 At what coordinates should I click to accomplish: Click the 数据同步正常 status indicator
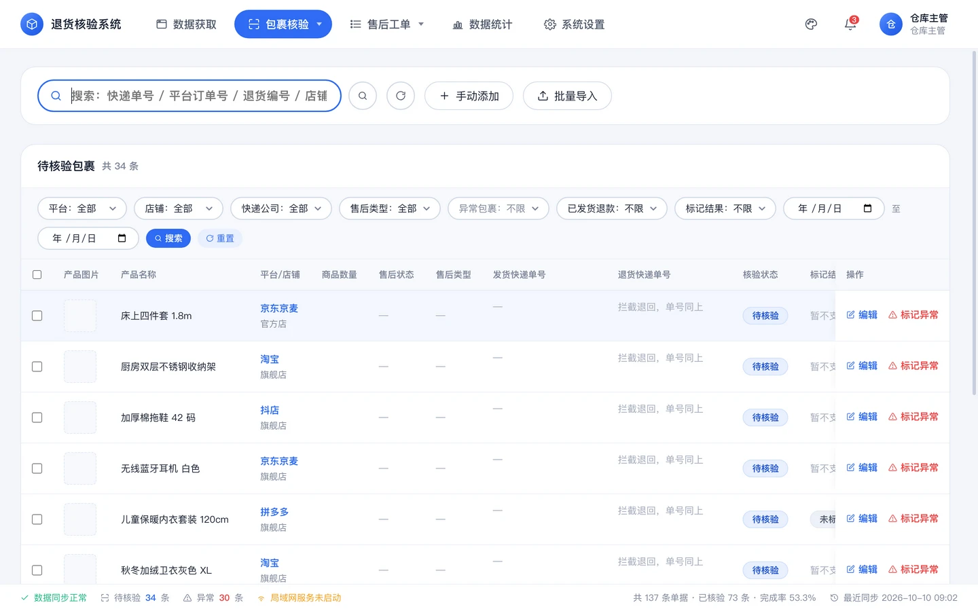tap(54, 598)
